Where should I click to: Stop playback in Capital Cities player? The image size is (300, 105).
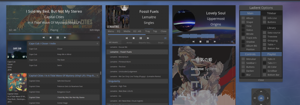tap(50, 37)
